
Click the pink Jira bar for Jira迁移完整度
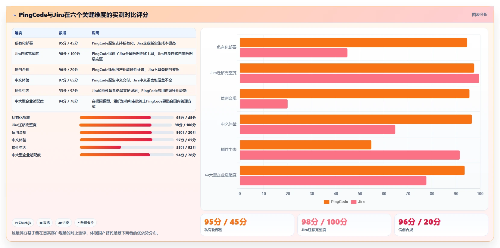coord(359,78)
